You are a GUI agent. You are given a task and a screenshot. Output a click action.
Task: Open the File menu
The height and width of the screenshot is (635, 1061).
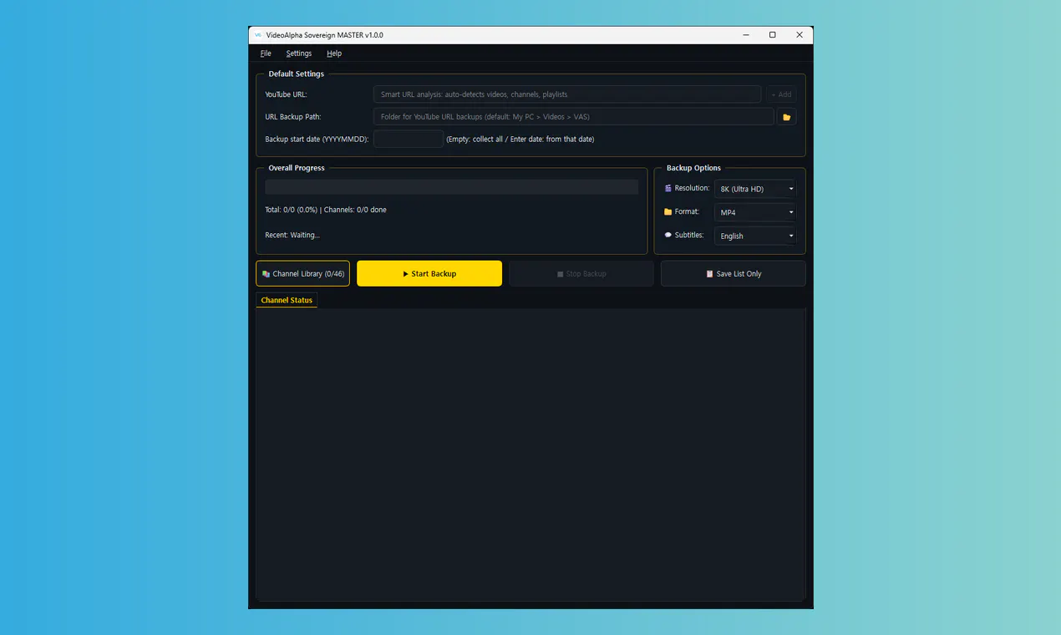[x=266, y=53]
